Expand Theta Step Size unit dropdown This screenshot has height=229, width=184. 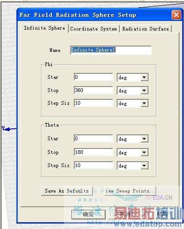pyautogui.click(x=133, y=166)
